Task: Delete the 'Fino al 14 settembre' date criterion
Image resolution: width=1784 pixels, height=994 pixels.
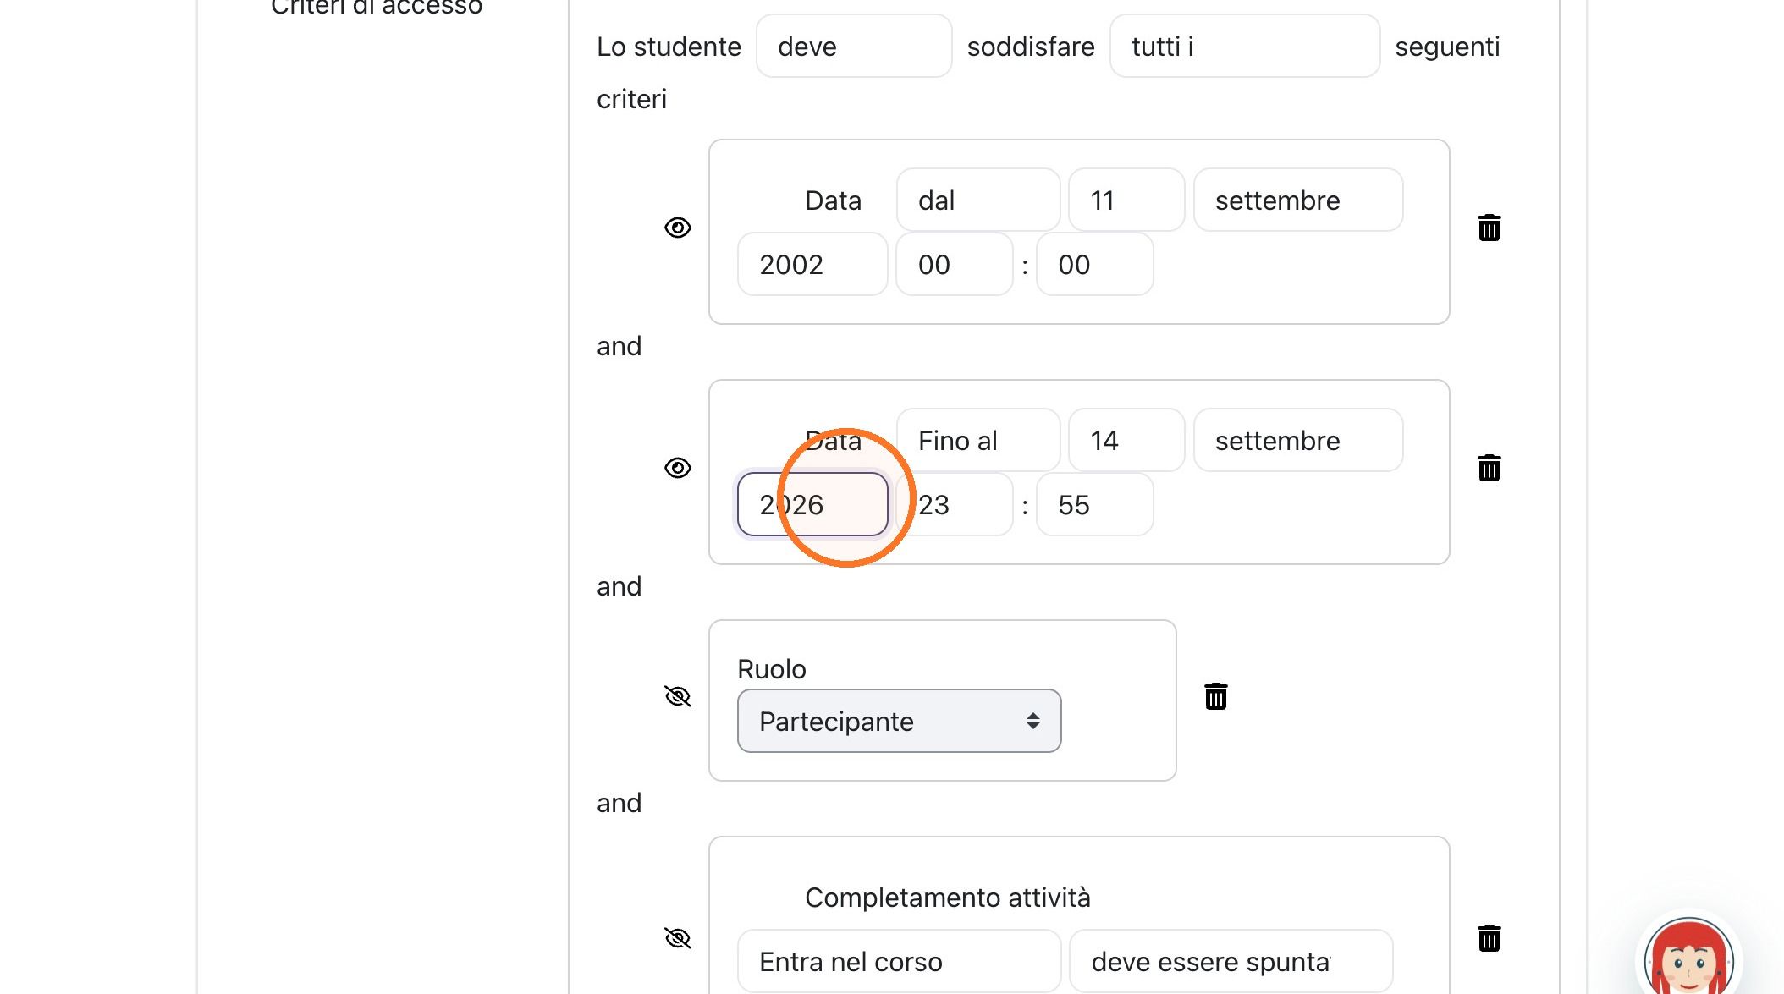Action: [1489, 468]
